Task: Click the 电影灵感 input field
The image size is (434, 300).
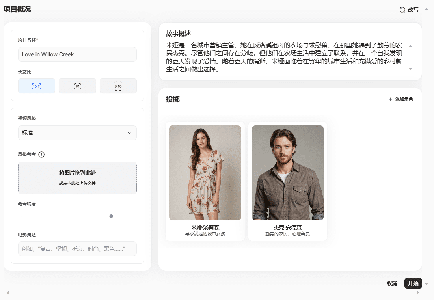Action: click(x=77, y=249)
